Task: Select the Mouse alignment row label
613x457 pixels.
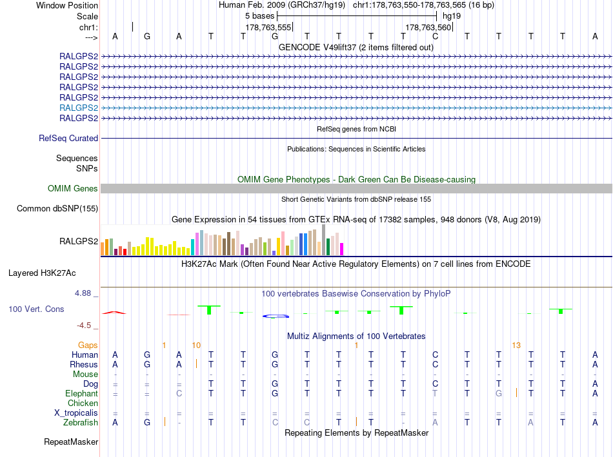Action: [x=85, y=374]
